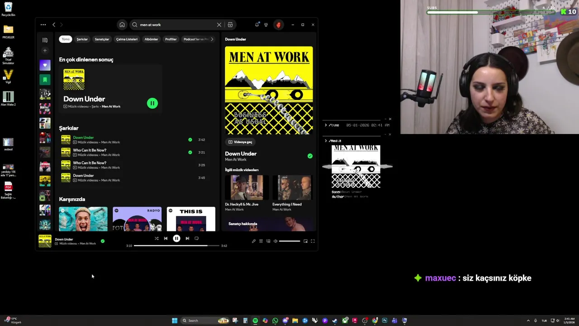Open Recycle Bin on desktop
Screen dimensions: 579x326
(8, 9)
